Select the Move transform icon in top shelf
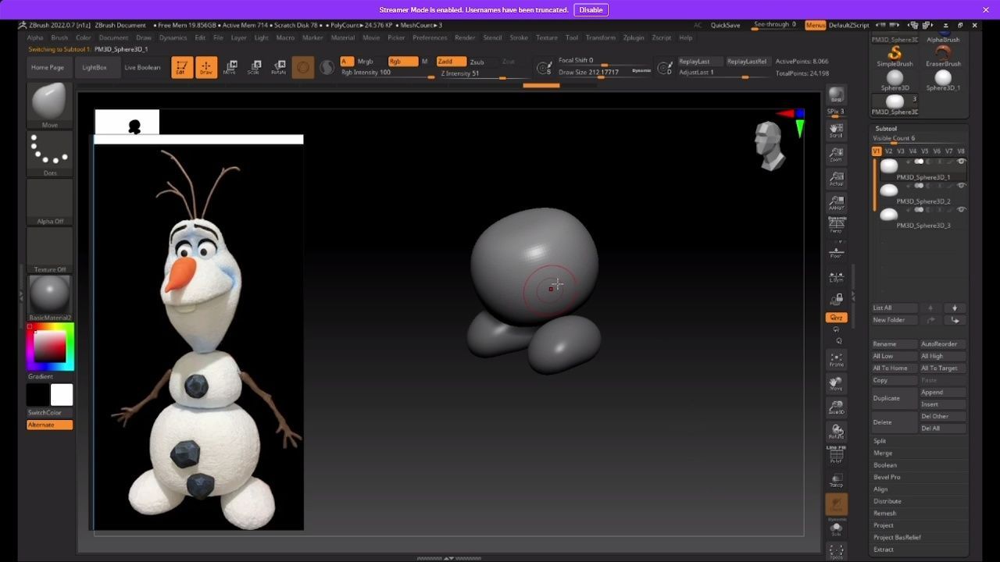1000x562 pixels. click(230, 67)
